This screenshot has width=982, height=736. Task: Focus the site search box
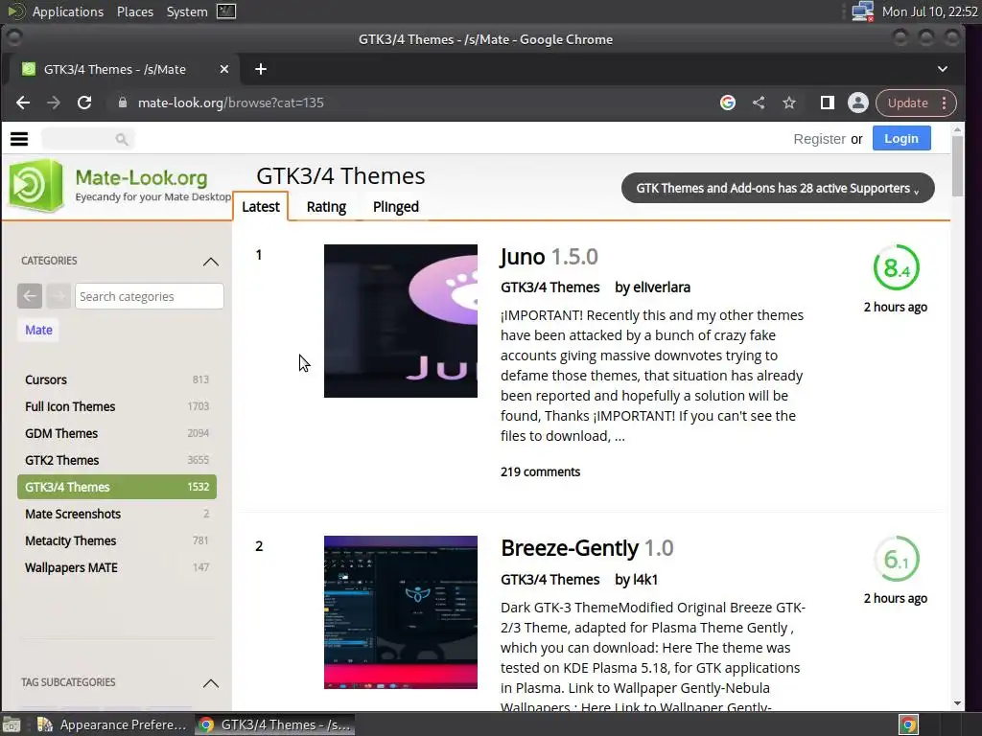(87, 139)
